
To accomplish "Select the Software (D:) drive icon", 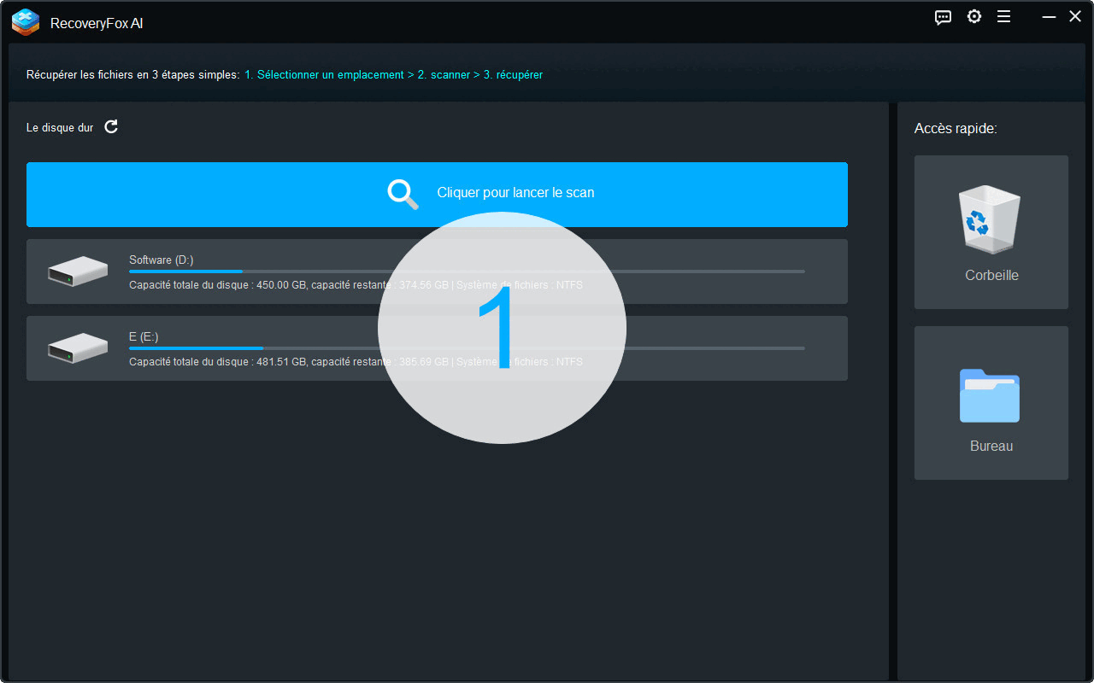I will (78, 271).
